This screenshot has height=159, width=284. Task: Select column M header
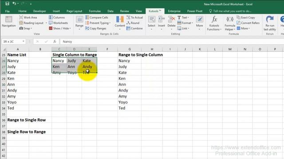(x=230, y=49)
